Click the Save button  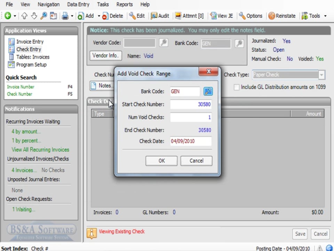[x=300, y=234]
